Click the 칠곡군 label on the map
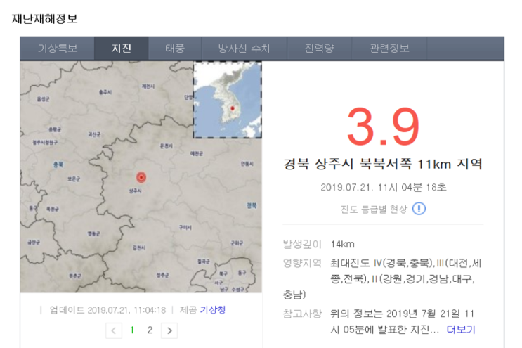Image resolution: width=522 pixels, height=348 pixels. tap(204, 262)
